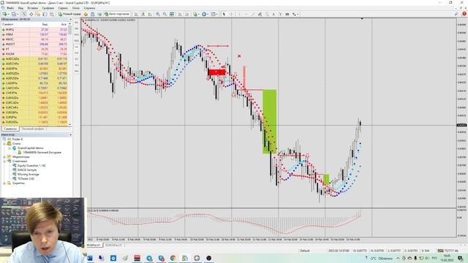
Task: Select the red rectangle chart object
Action: pos(216,72)
